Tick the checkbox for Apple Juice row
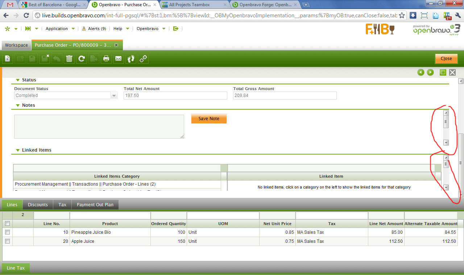Screen dimensions: 464x275 pyautogui.click(x=8, y=241)
